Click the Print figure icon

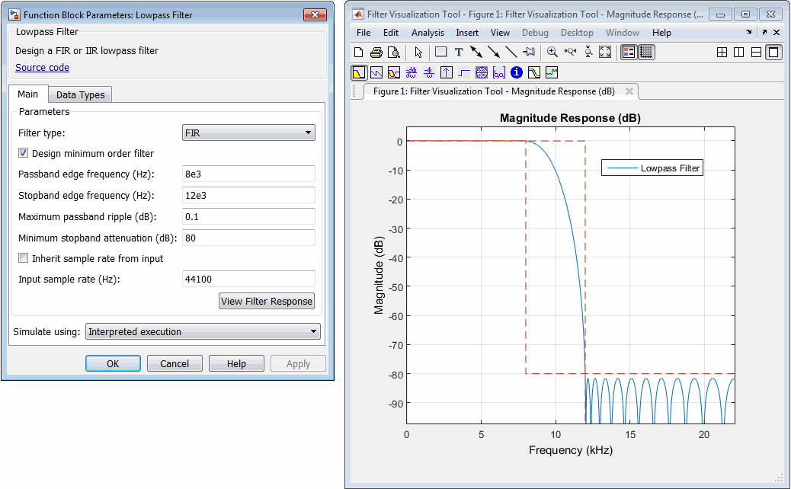(x=376, y=53)
